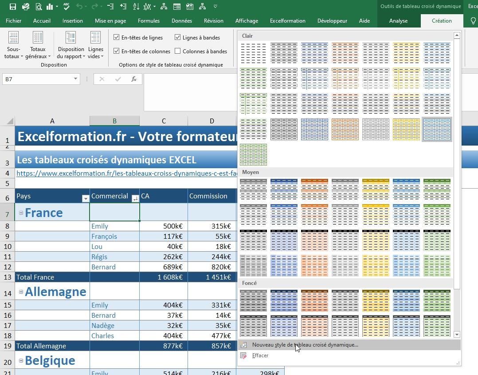Click Effacer to clear the style
478x375 pixels.
349,355
